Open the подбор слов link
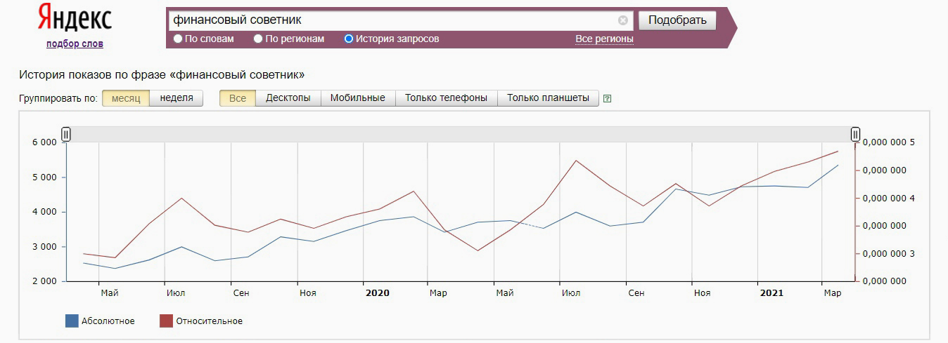This screenshot has height=343, width=948. 75,43
